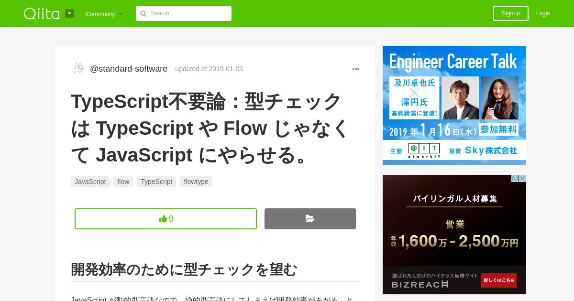Click the Signup button

(511, 13)
